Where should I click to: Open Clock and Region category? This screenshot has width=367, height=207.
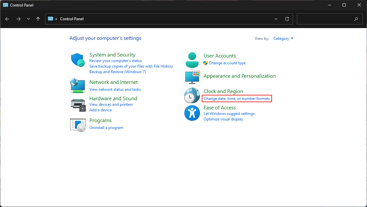click(223, 91)
